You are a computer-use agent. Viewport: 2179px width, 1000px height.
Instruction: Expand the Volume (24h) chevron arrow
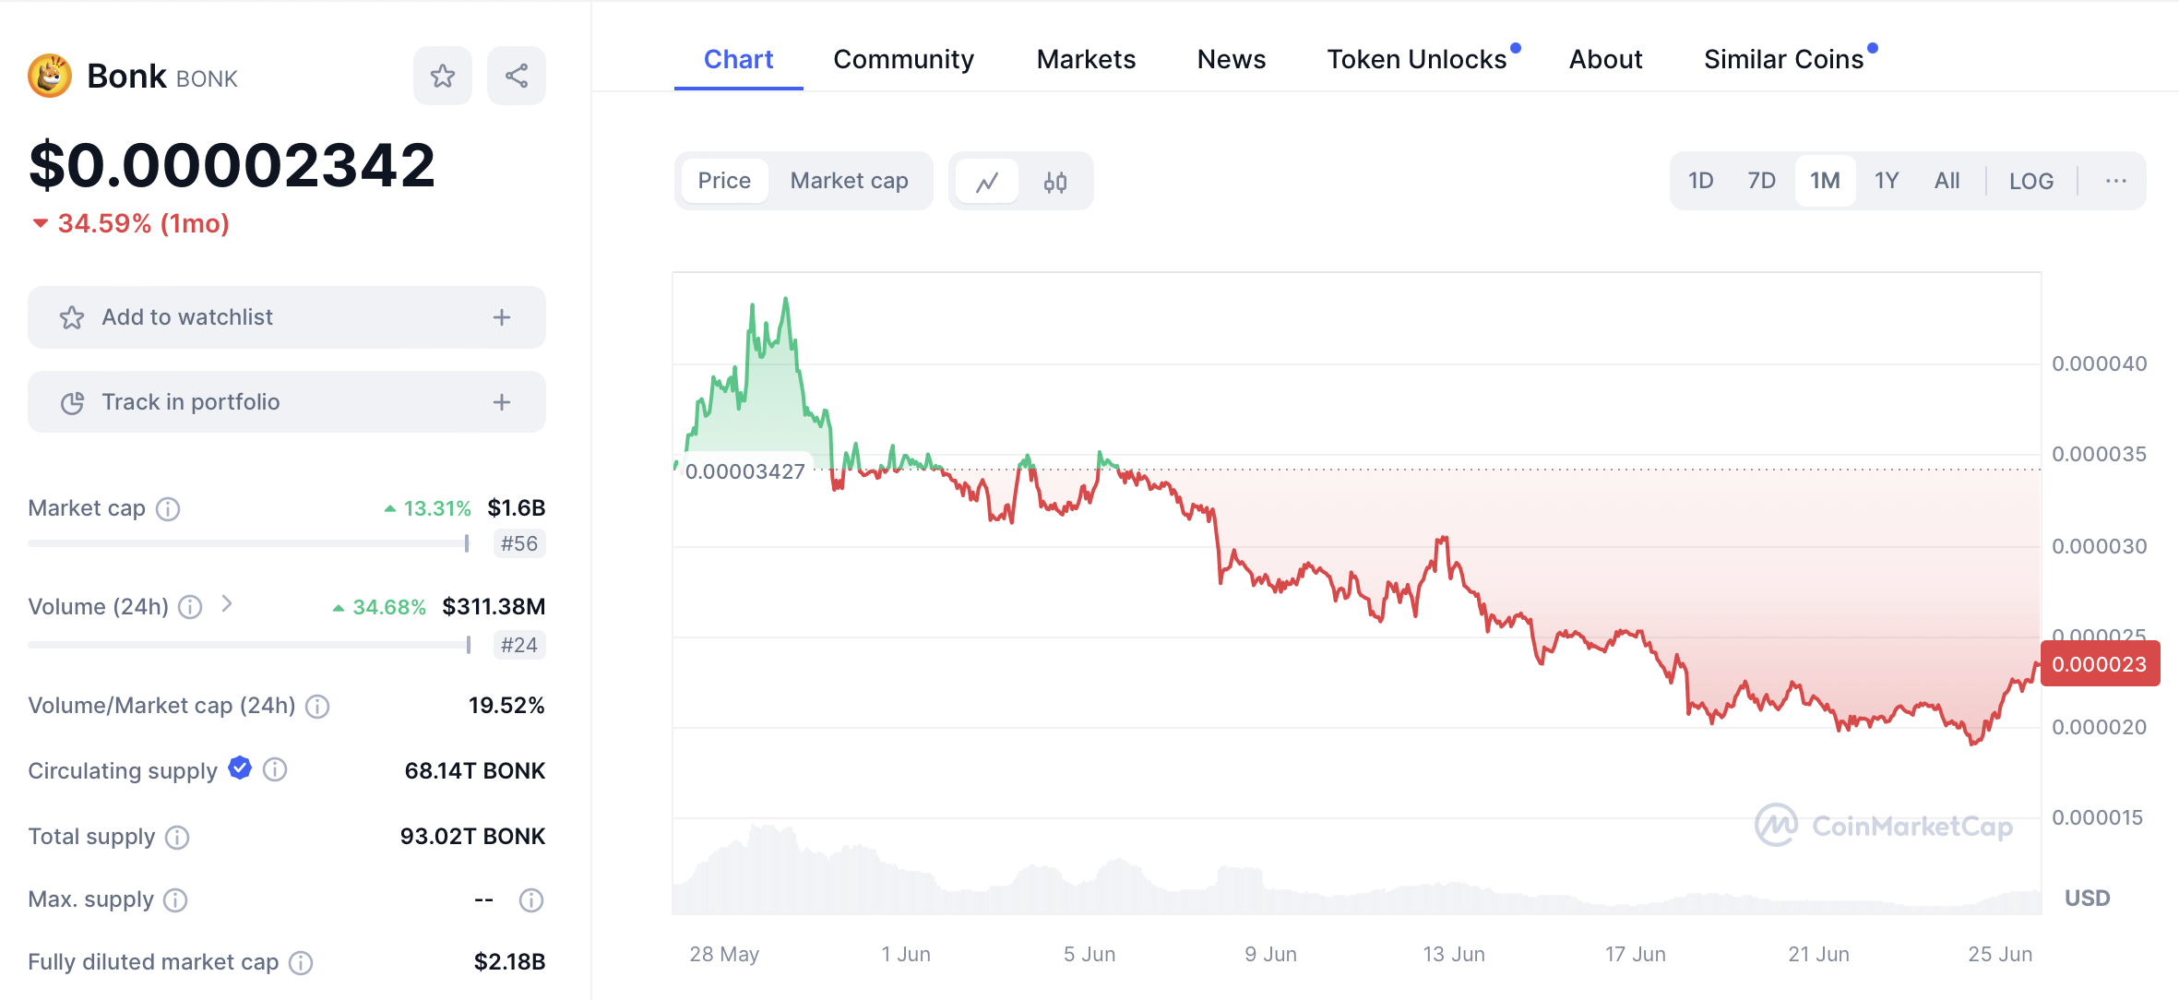click(227, 604)
